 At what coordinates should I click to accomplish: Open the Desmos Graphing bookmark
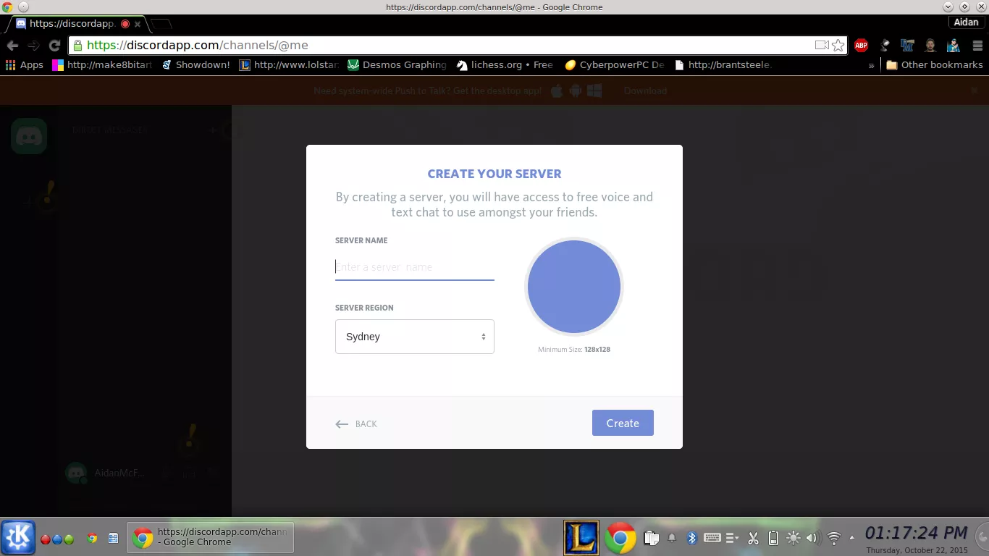397,64
